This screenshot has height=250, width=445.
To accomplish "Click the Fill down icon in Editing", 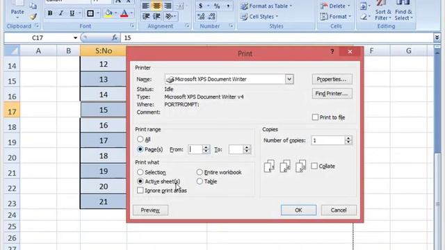I will tap(363, 6).
